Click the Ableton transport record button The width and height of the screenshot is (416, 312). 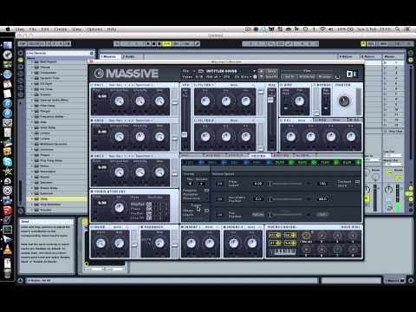click(159, 43)
